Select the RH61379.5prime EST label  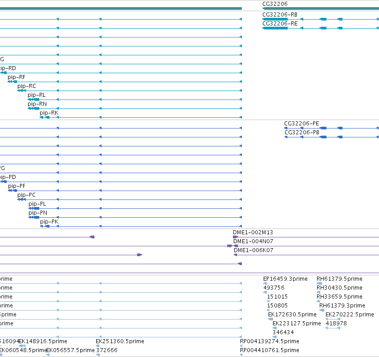pyautogui.click(x=339, y=279)
